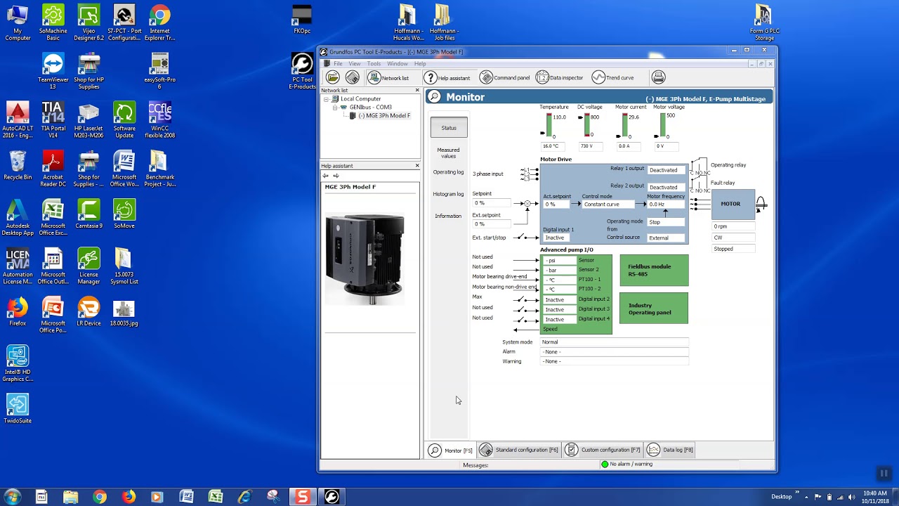Switch to Custom configuration [F7] tab

(x=603, y=450)
